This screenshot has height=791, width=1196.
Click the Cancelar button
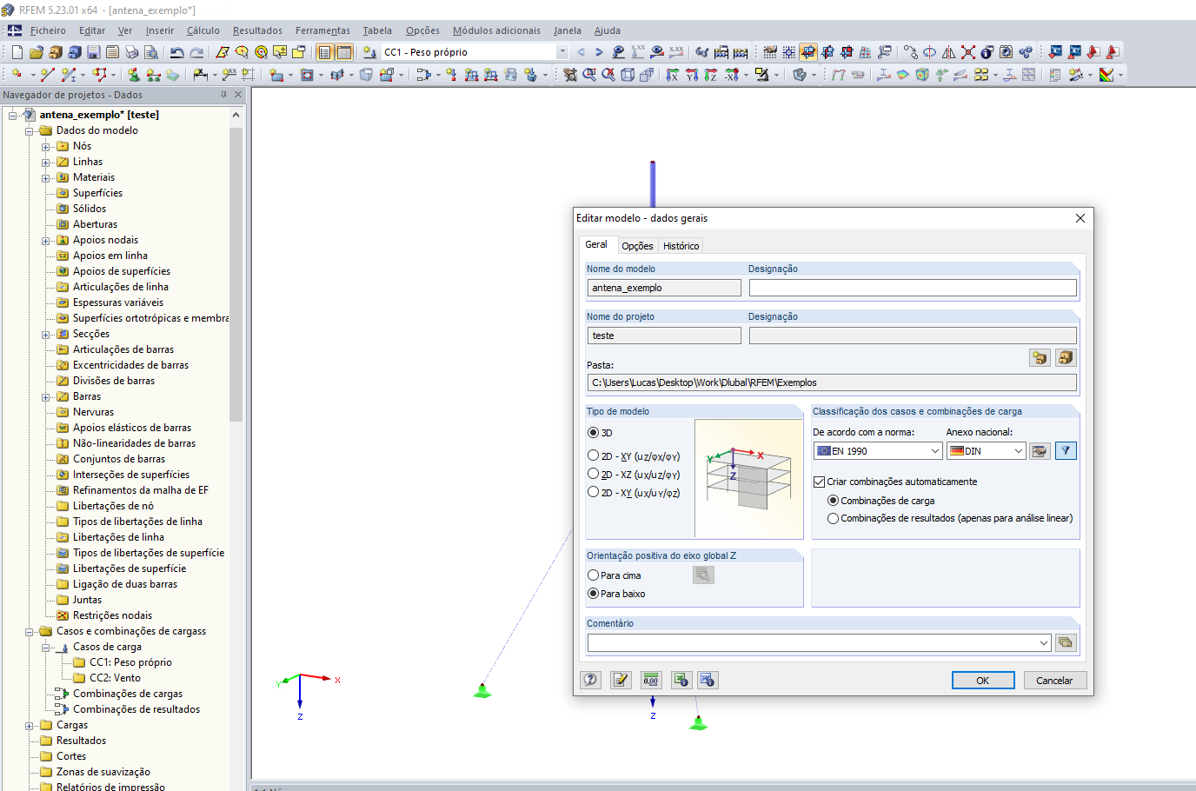pyautogui.click(x=1054, y=681)
